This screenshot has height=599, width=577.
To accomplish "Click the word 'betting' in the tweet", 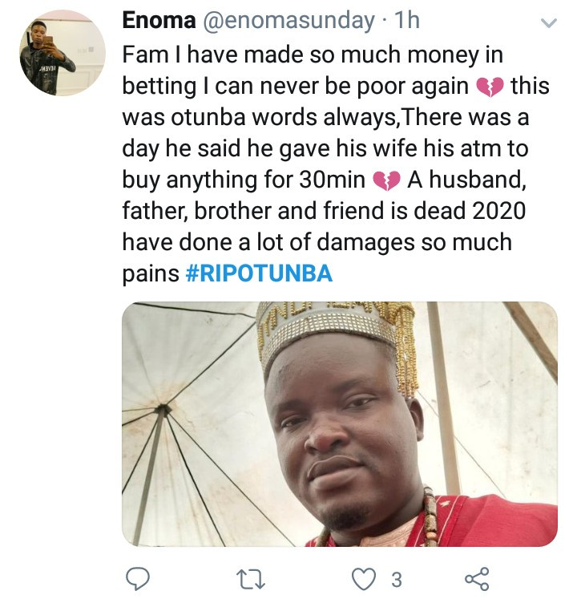I will click(159, 87).
